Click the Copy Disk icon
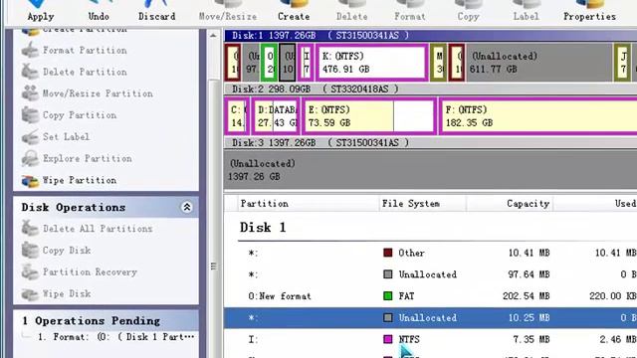The width and height of the screenshot is (637, 358). [x=30, y=250]
